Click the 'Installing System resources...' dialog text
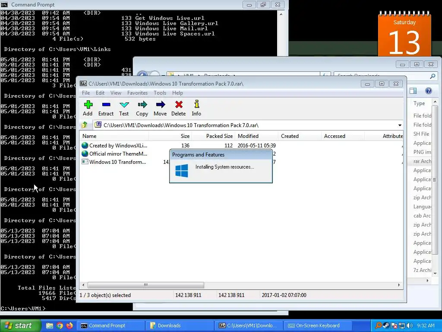Image resolution: width=442 pixels, height=332 pixels. point(224,167)
